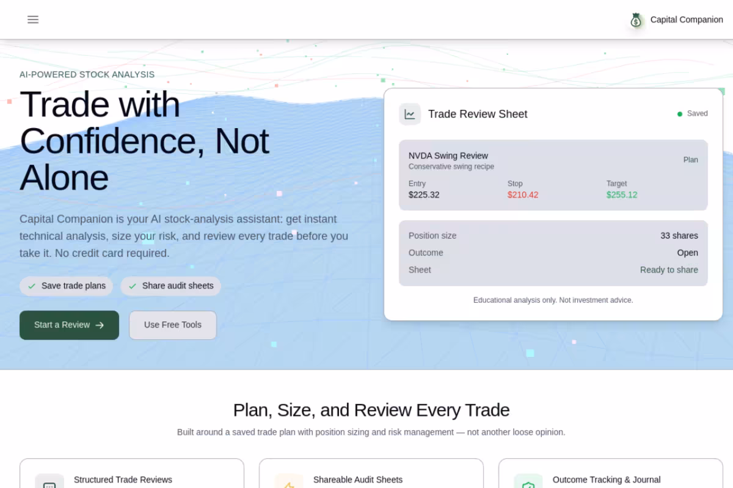Viewport: 733px width, 488px height.
Task: Click the Start a Review button
Action: pyautogui.click(x=69, y=325)
